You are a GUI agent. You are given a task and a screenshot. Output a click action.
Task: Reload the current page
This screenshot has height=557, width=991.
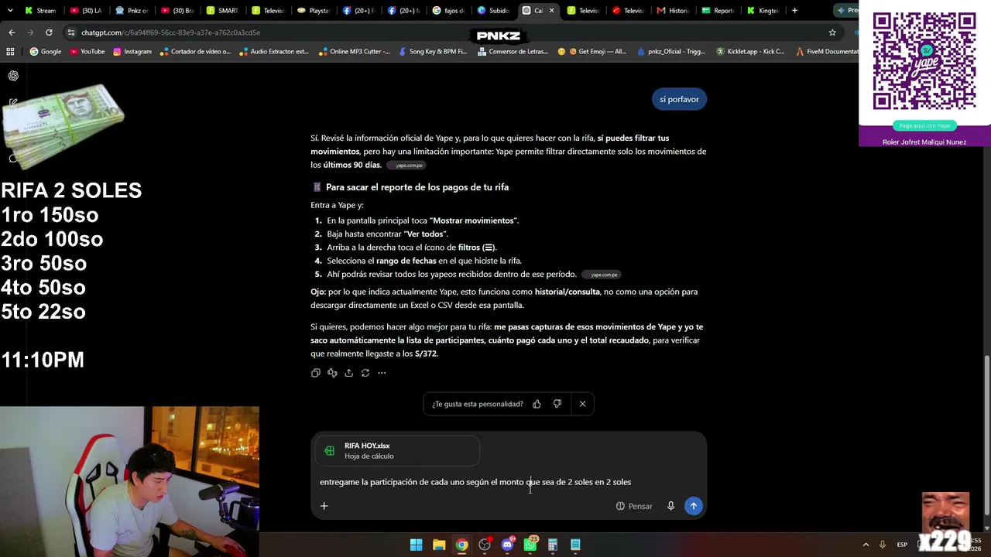[49, 32]
